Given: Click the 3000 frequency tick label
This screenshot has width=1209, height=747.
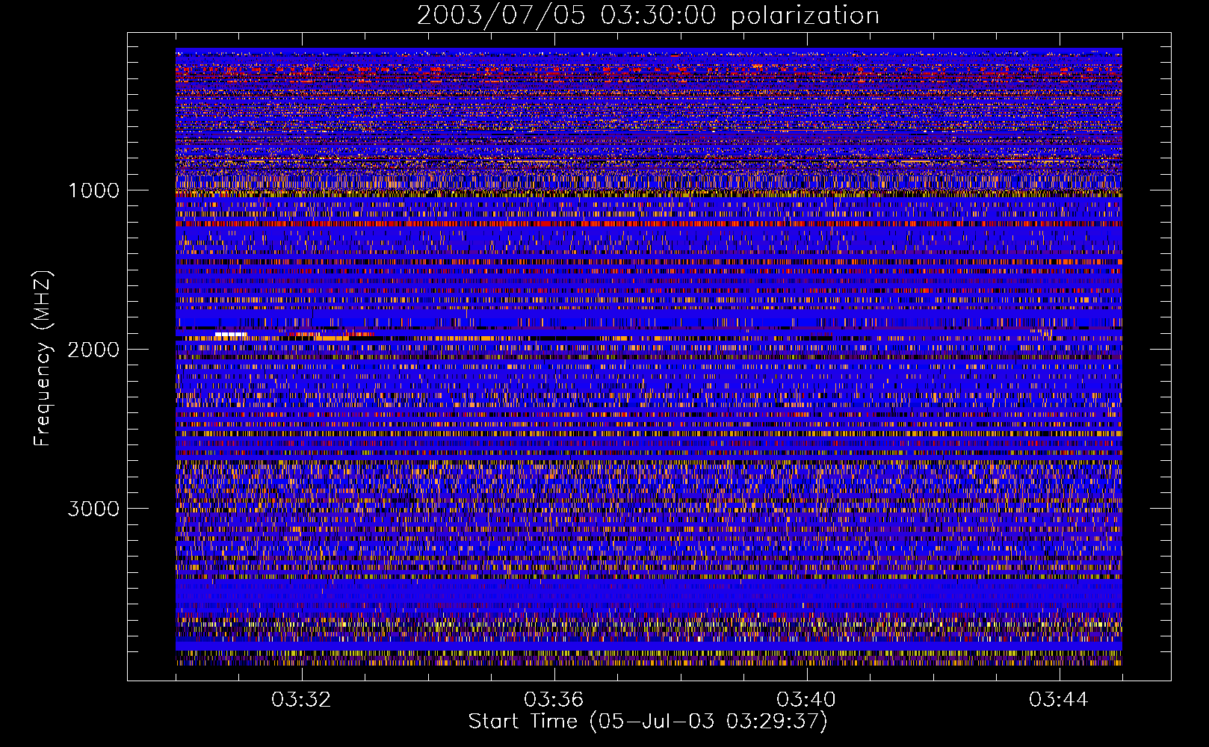Looking at the screenshot, I should point(93,509).
